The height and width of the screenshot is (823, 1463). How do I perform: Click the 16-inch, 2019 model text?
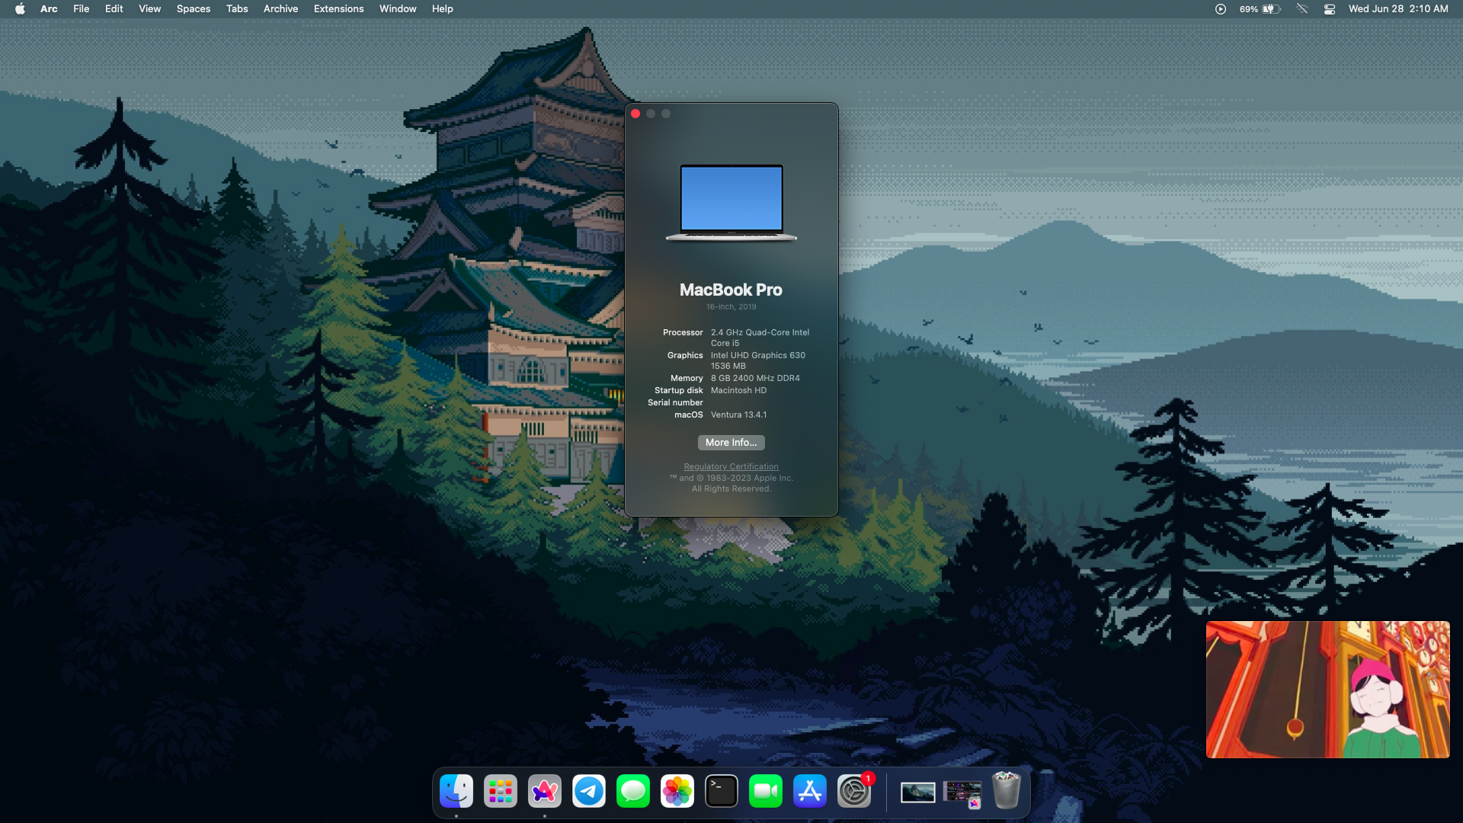click(x=731, y=307)
